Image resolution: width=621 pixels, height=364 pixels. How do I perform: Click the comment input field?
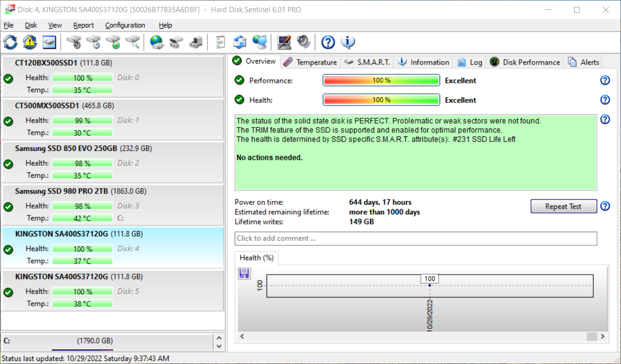click(416, 238)
